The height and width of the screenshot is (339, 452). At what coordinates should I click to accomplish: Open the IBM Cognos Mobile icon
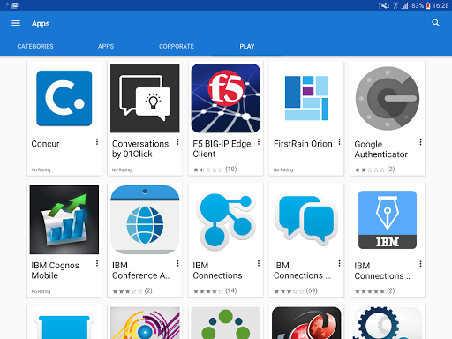(x=64, y=220)
